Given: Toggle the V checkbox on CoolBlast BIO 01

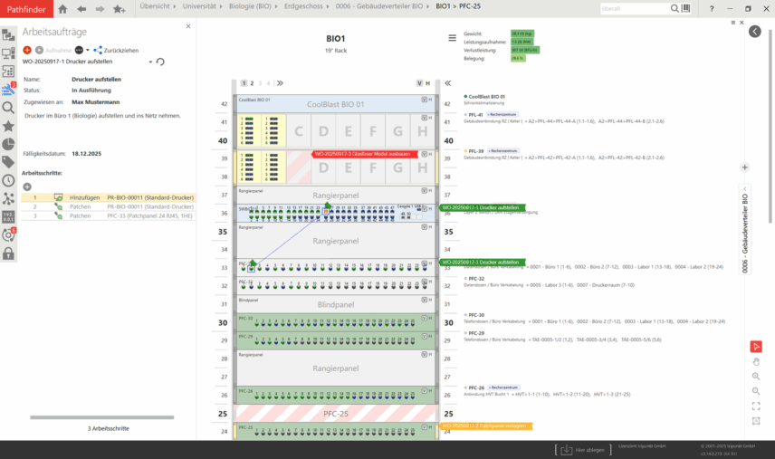Looking at the screenshot, I should click(x=423, y=100).
